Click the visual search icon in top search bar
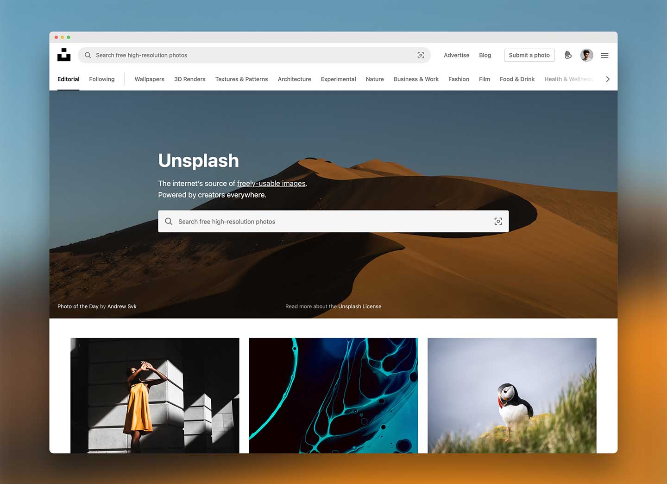 click(x=421, y=55)
